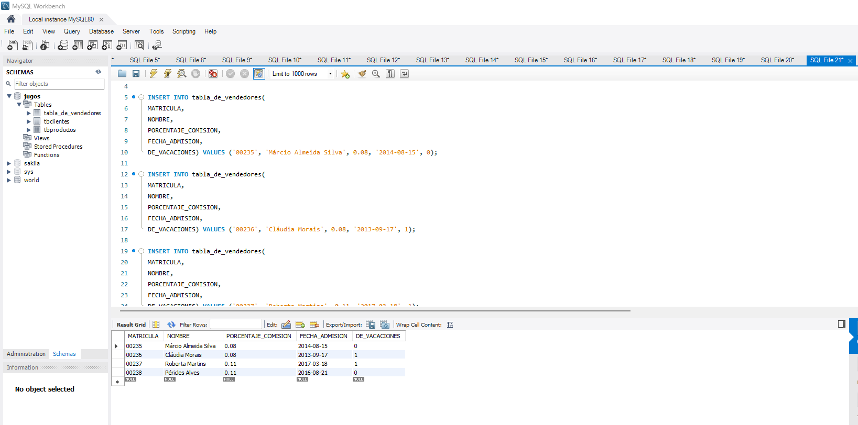Switch to the Administration tab
Image resolution: width=858 pixels, height=425 pixels.
[x=26, y=354]
